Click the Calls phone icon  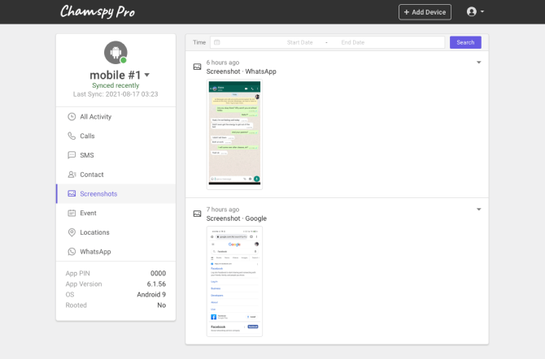tap(72, 136)
